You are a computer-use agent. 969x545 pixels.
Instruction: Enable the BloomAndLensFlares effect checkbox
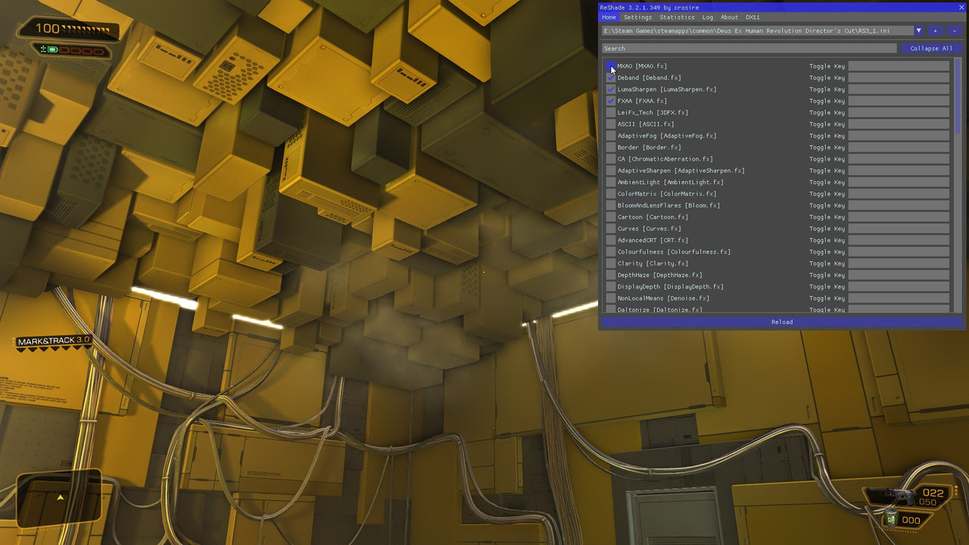(x=611, y=205)
